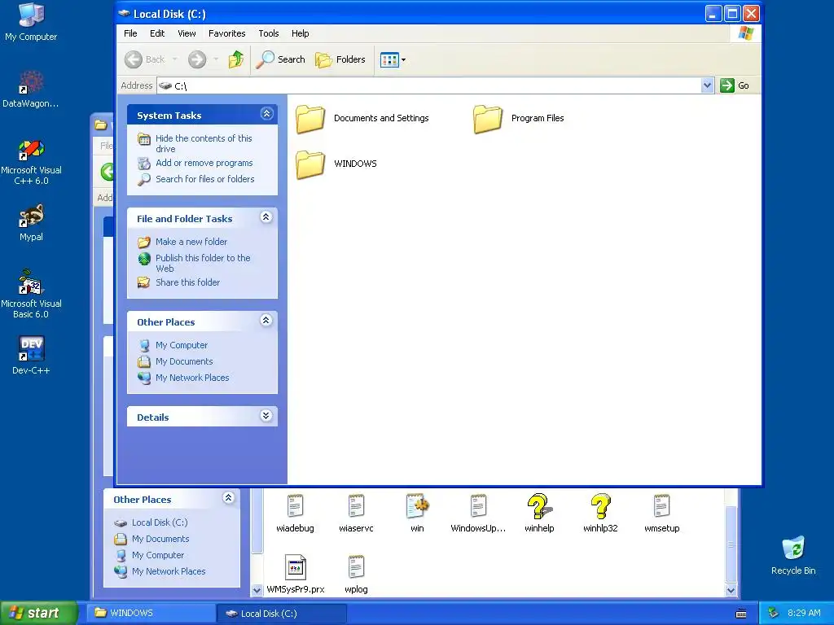Collapse the File and Folder Tasks panel

point(266,217)
